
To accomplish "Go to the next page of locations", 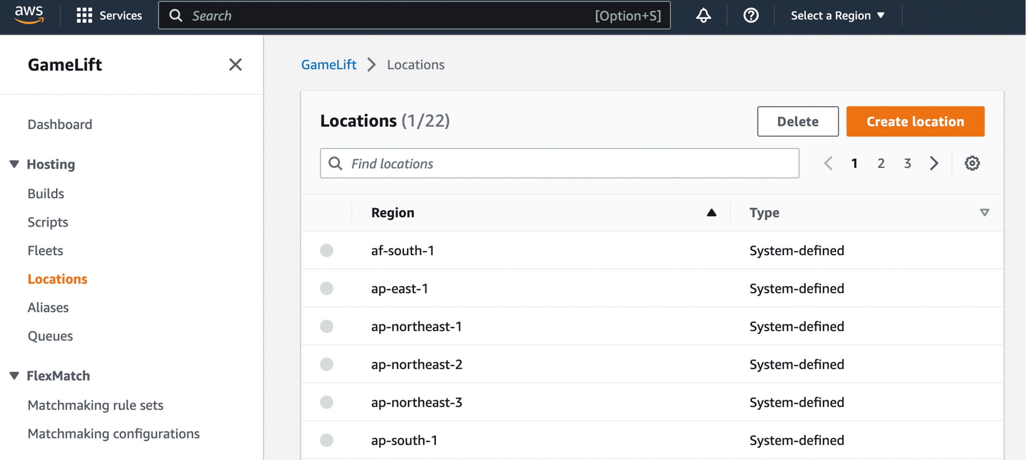I will tap(934, 163).
